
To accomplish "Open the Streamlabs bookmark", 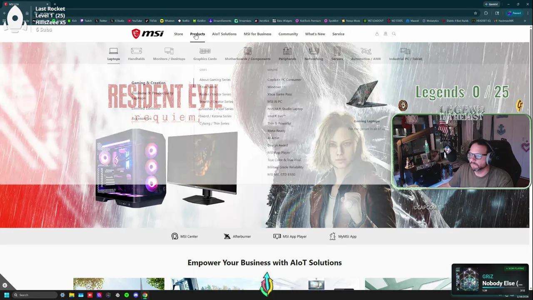I will (243, 21).
